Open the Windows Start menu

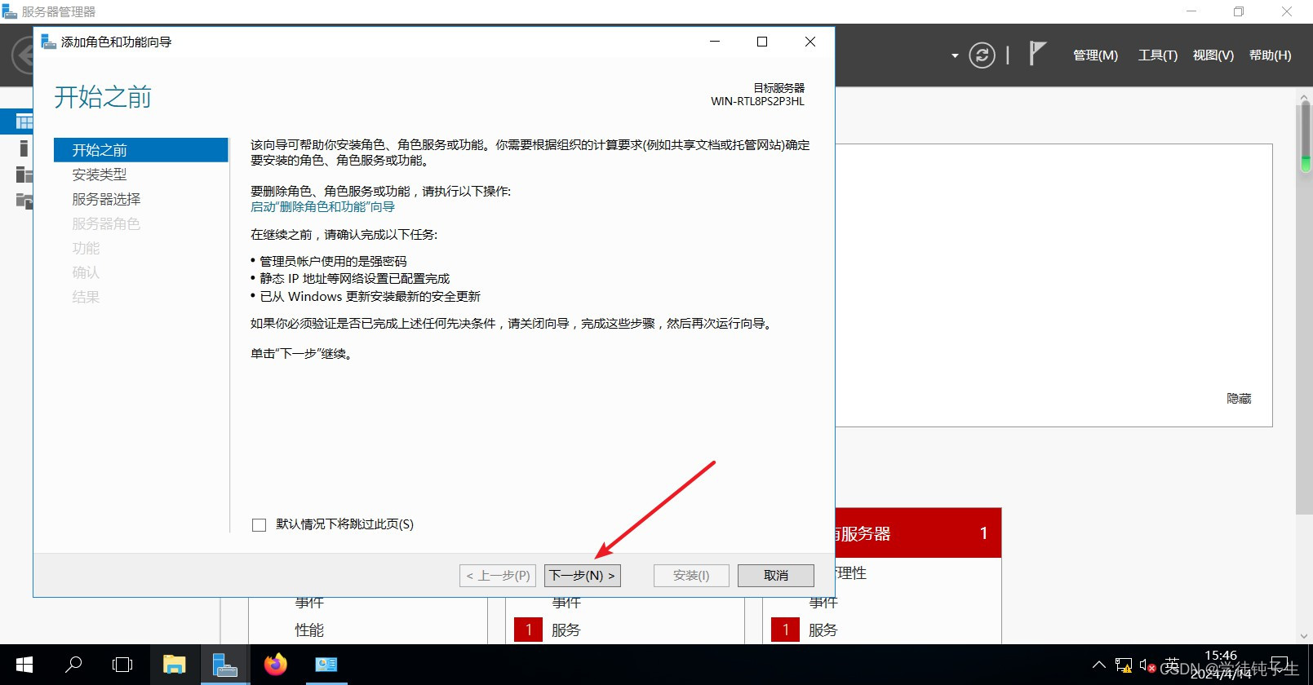click(x=24, y=665)
